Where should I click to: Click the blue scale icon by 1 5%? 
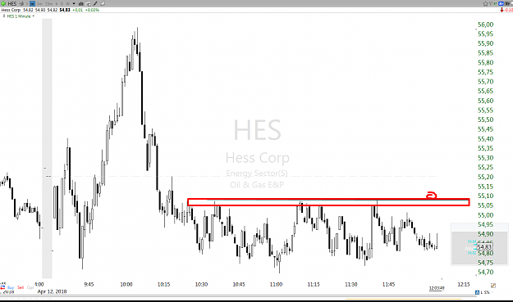pos(478,292)
